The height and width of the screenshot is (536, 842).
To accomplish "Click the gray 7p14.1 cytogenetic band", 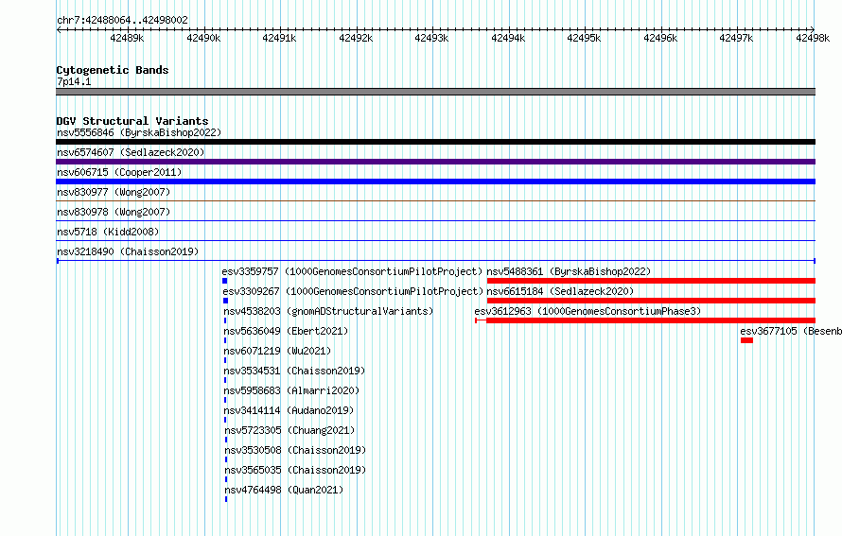I will [x=435, y=92].
